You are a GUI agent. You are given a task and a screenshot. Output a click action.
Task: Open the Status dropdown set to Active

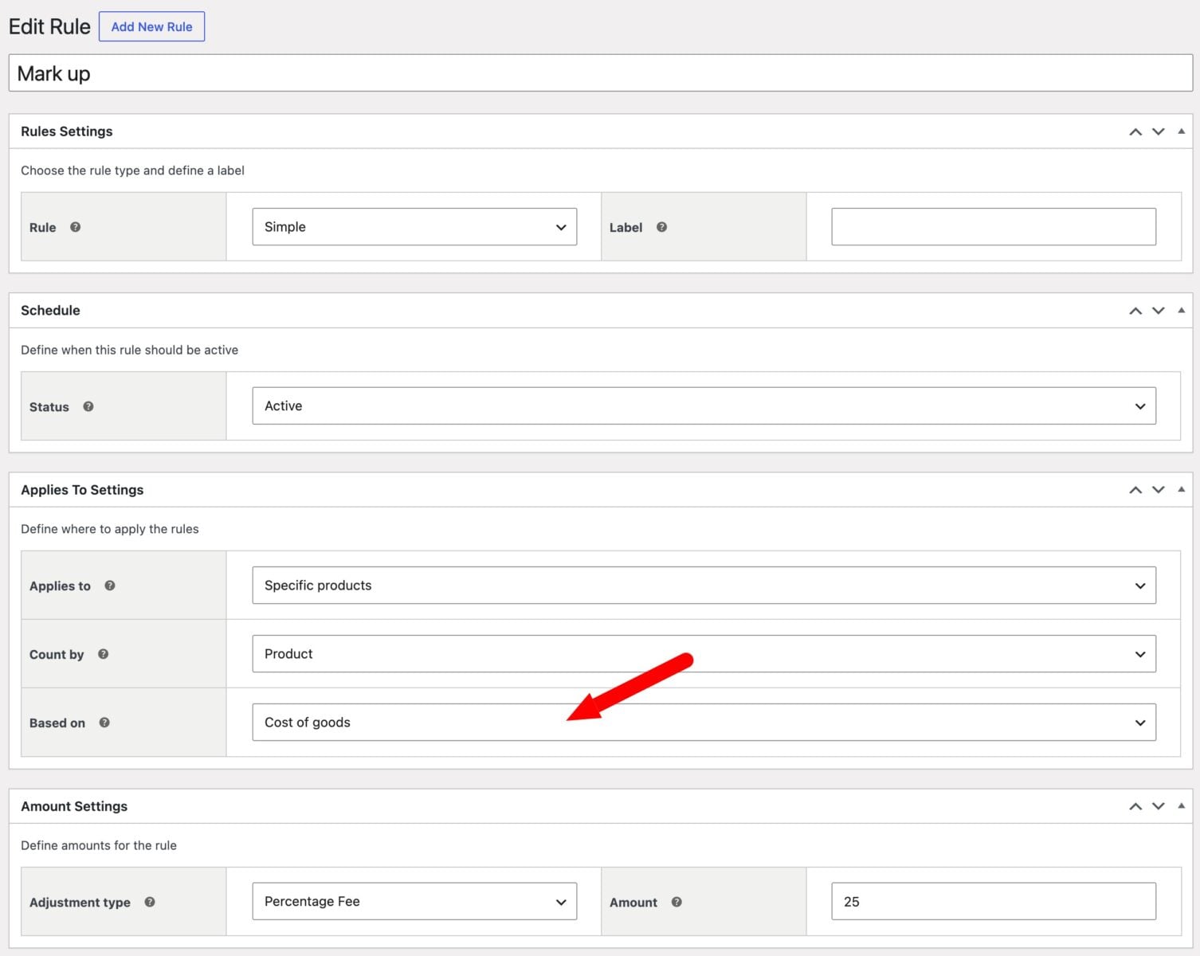(704, 406)
